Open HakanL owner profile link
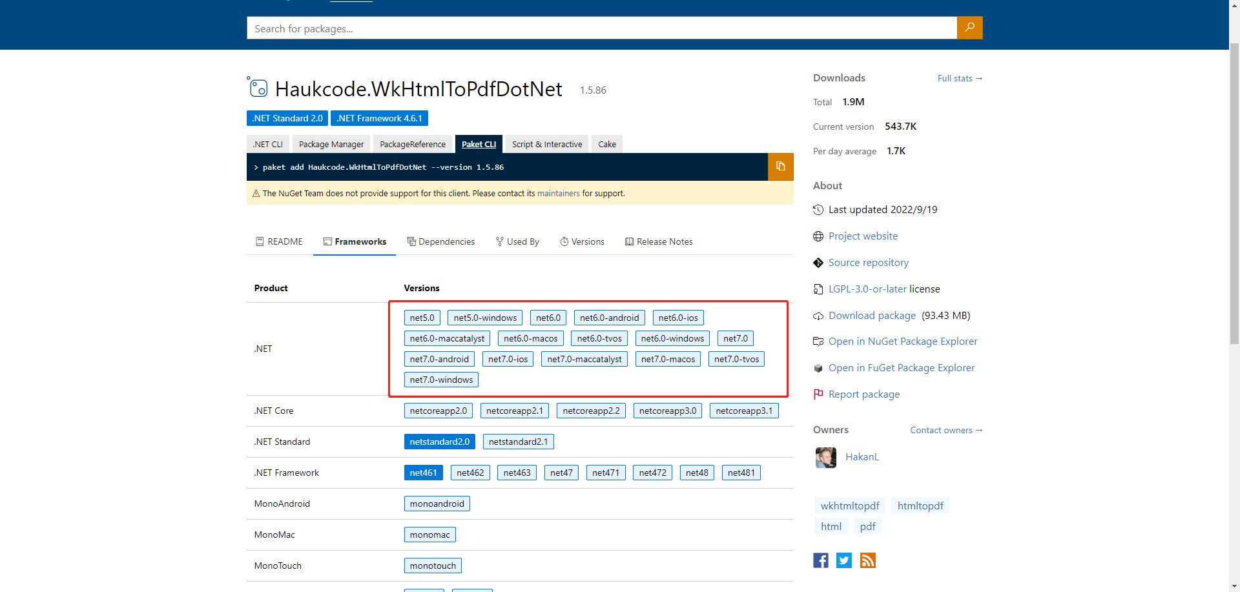The image size is (1240, 592). (x=862, y=457)
